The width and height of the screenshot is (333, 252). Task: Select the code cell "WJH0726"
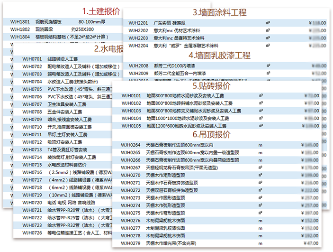(32, 233)
